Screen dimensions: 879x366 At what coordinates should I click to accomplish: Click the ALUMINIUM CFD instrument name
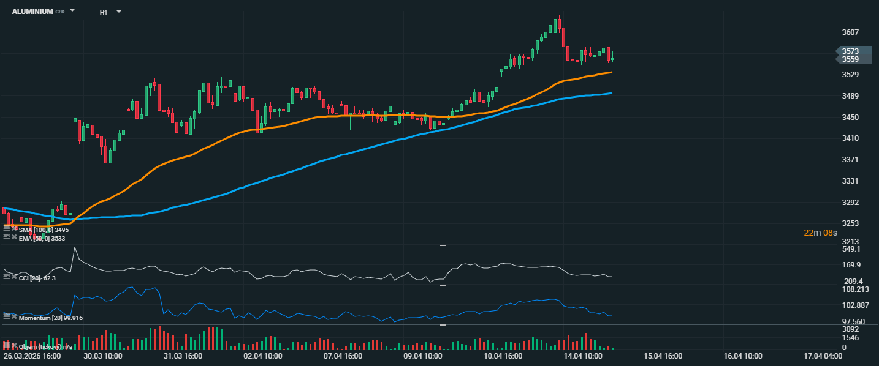pos(32,12)
